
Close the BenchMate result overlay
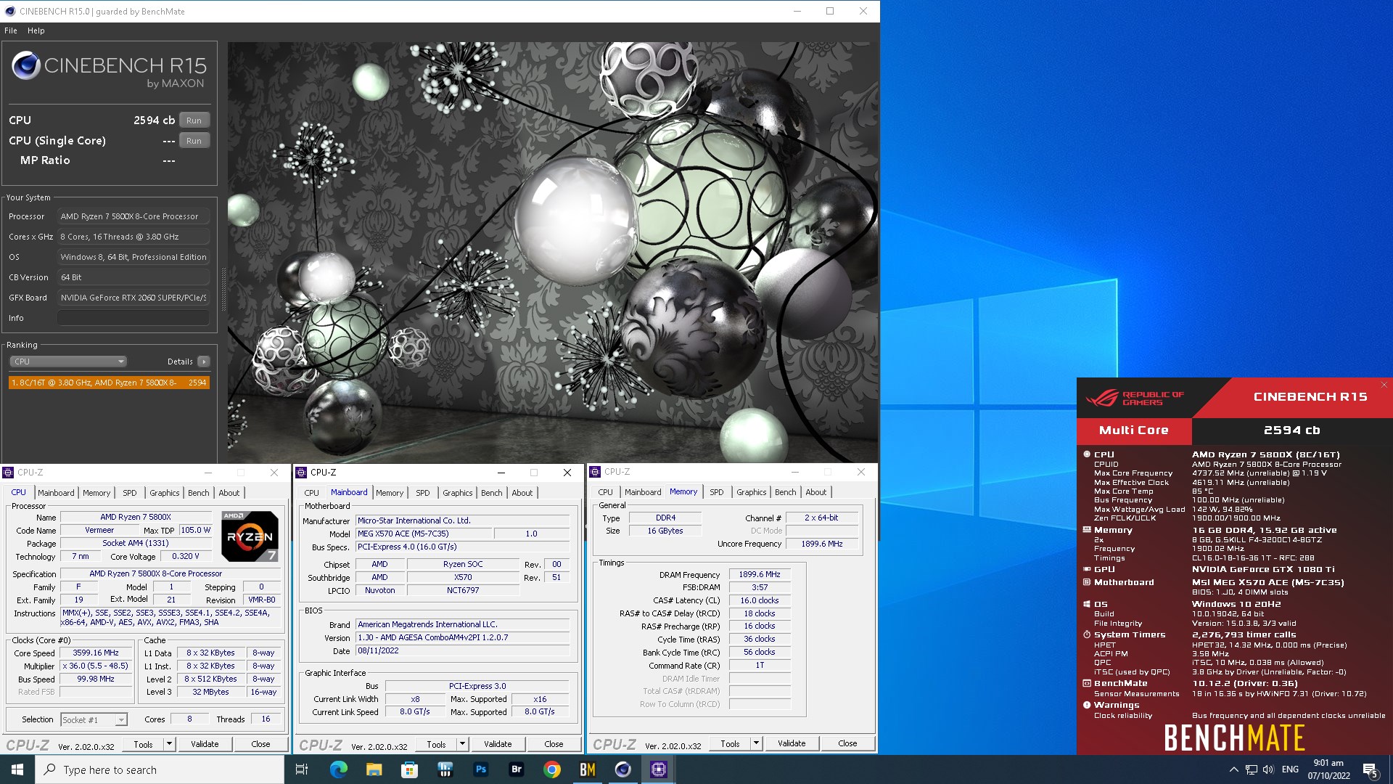click(x=1384, y=385)
